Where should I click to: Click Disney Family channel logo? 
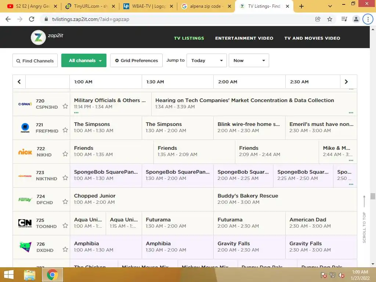[25, 199]
